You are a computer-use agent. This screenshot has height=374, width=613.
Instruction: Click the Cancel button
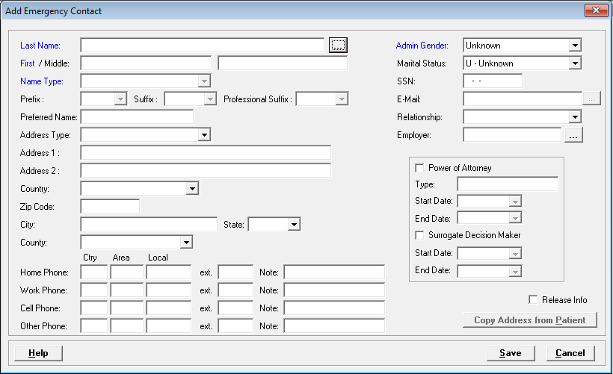click(x=570, y=353)
